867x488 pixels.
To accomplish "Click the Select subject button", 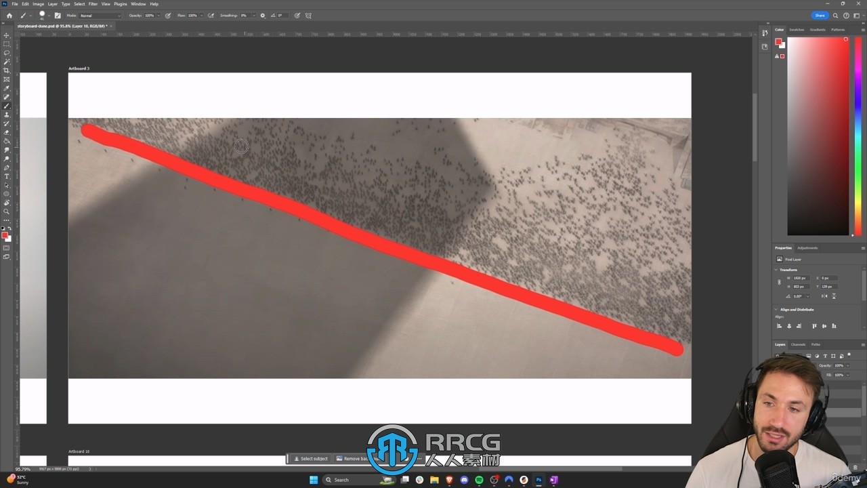I will pos(311,459).
